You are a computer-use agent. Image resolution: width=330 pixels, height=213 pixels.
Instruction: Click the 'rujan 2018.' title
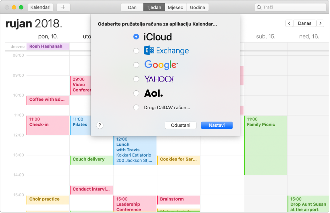coord(34,24)
